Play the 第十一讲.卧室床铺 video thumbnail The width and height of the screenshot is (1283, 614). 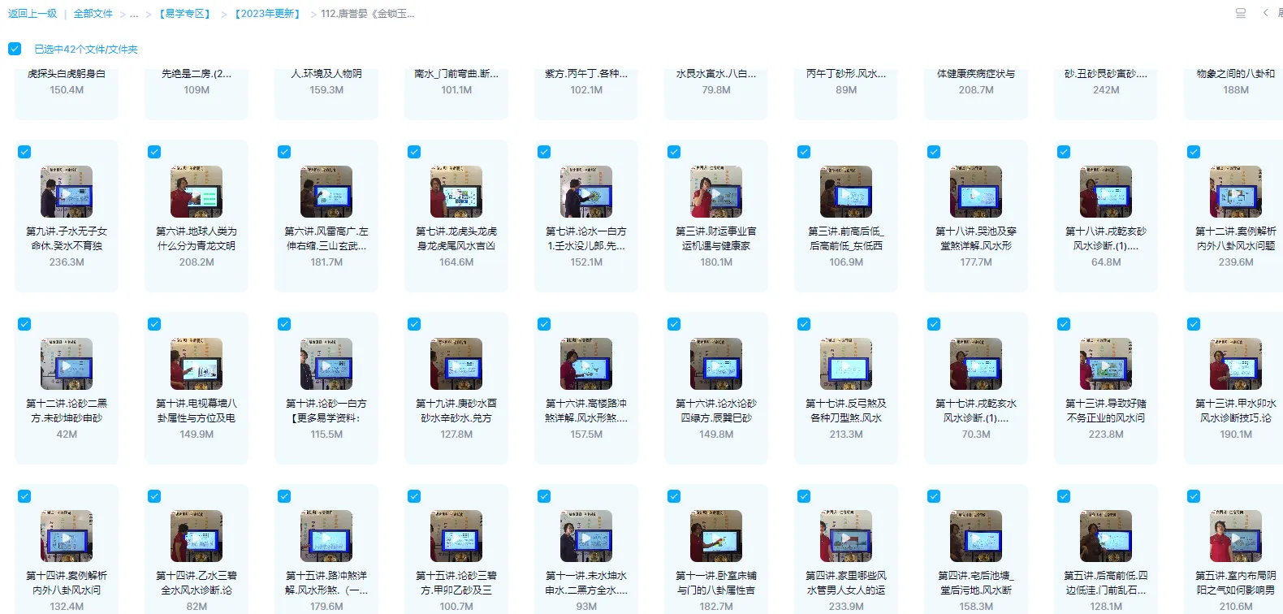pyautogui.click(x=716, y=536)
